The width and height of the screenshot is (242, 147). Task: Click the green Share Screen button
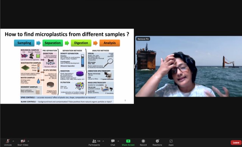click(x=128, y=142)
